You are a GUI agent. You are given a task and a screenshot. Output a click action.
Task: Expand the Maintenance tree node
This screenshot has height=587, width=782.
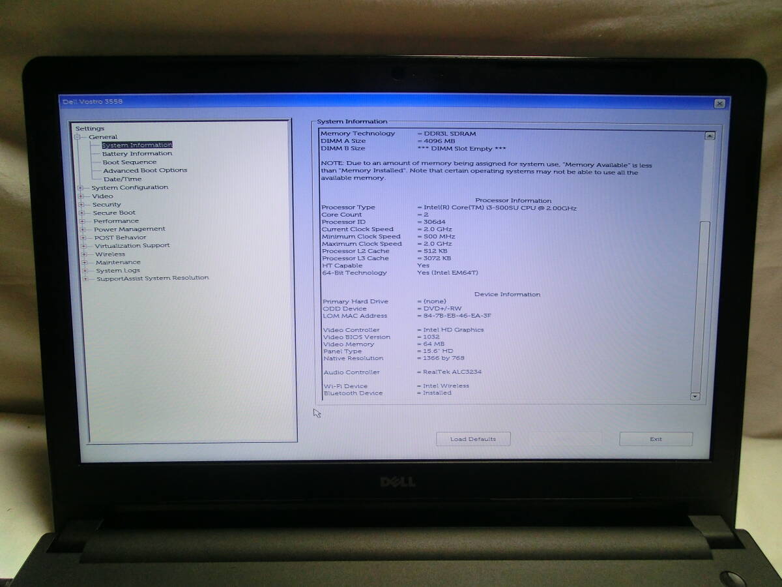coord(85,262)
